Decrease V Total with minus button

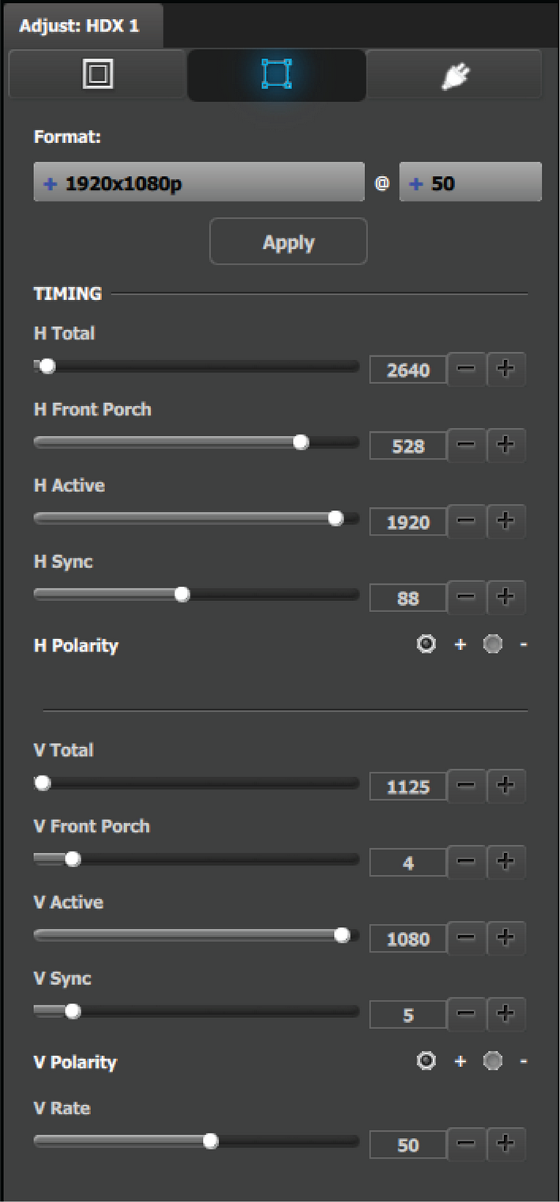point(467,786)
